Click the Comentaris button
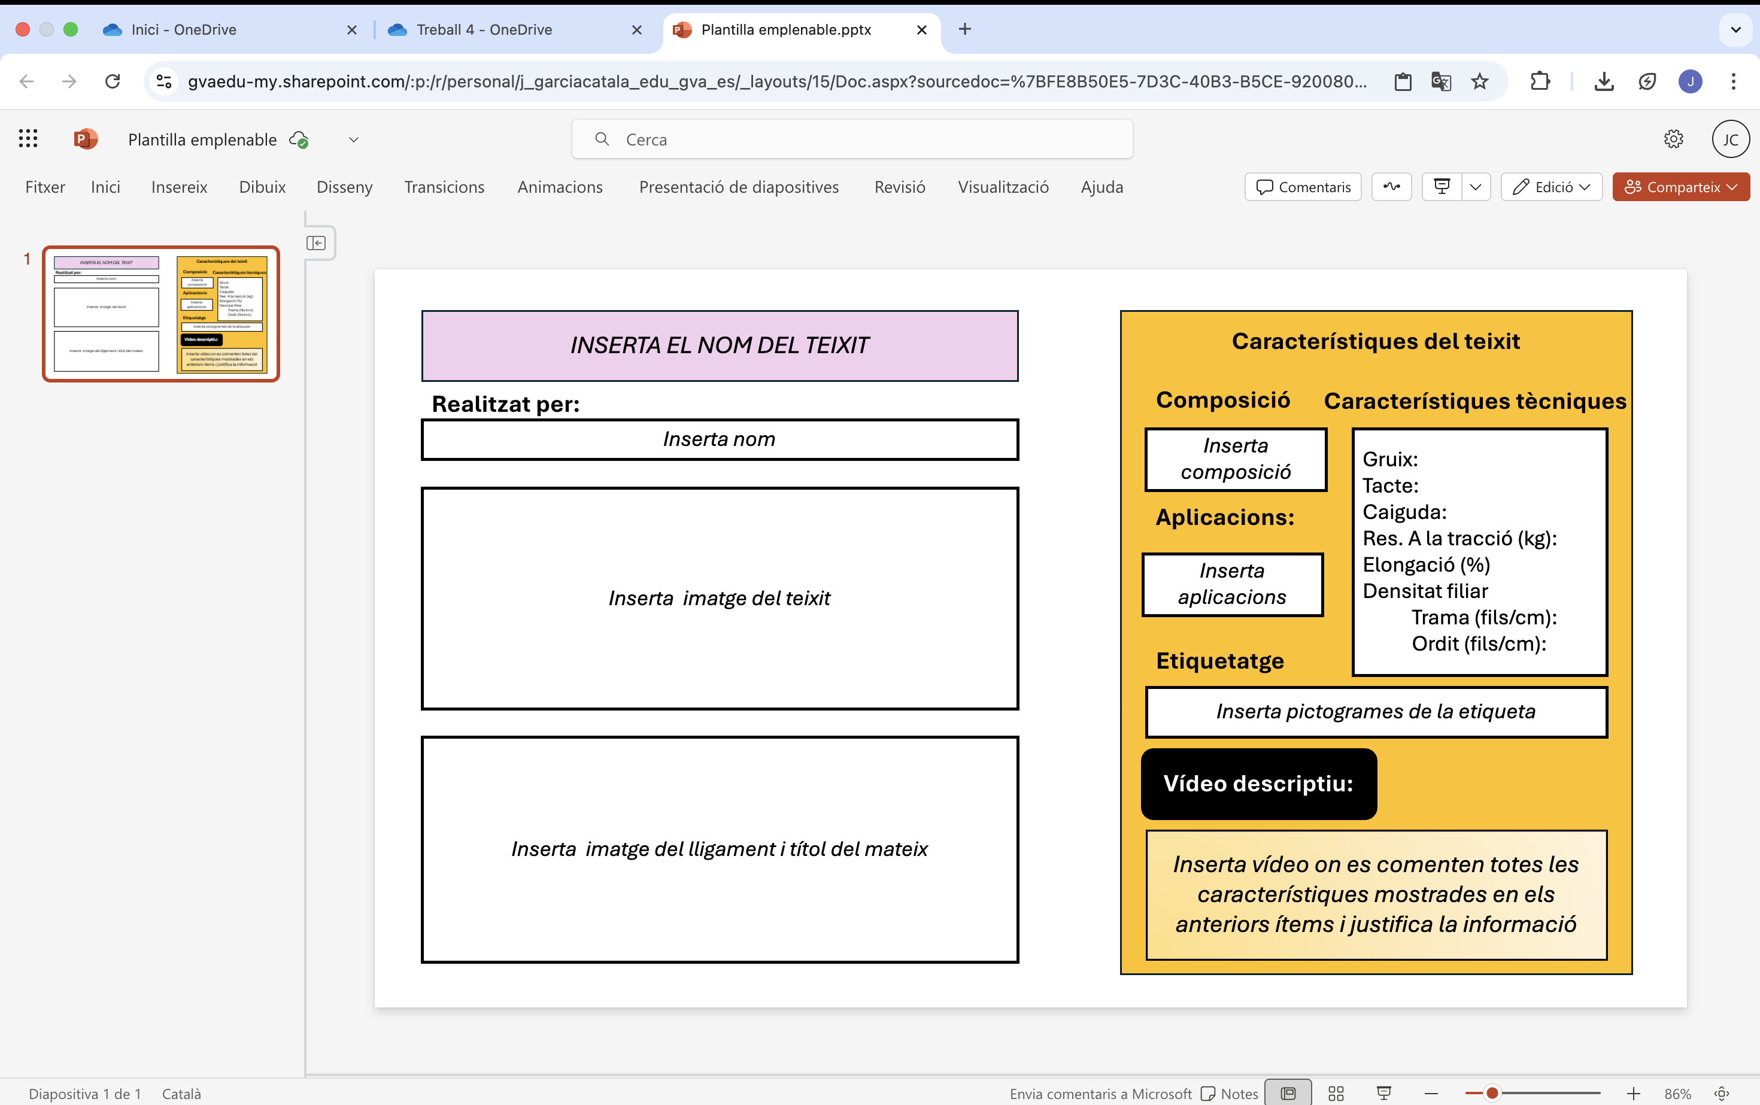The image size is (1760, 1105). 1303,187
